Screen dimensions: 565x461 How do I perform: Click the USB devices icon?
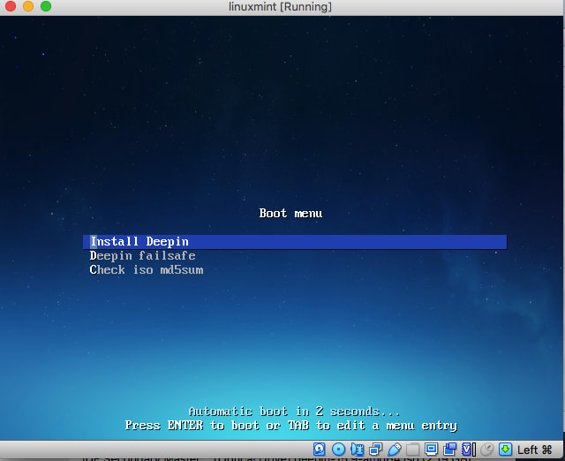click(395, 450)
